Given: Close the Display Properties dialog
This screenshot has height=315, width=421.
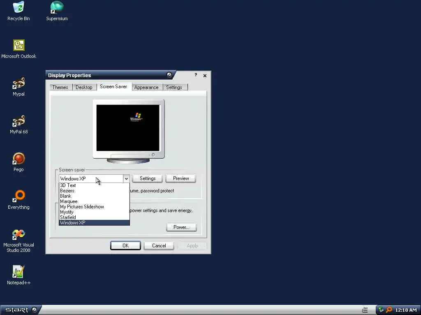Looking at the screenshot, I should [205, 75].
